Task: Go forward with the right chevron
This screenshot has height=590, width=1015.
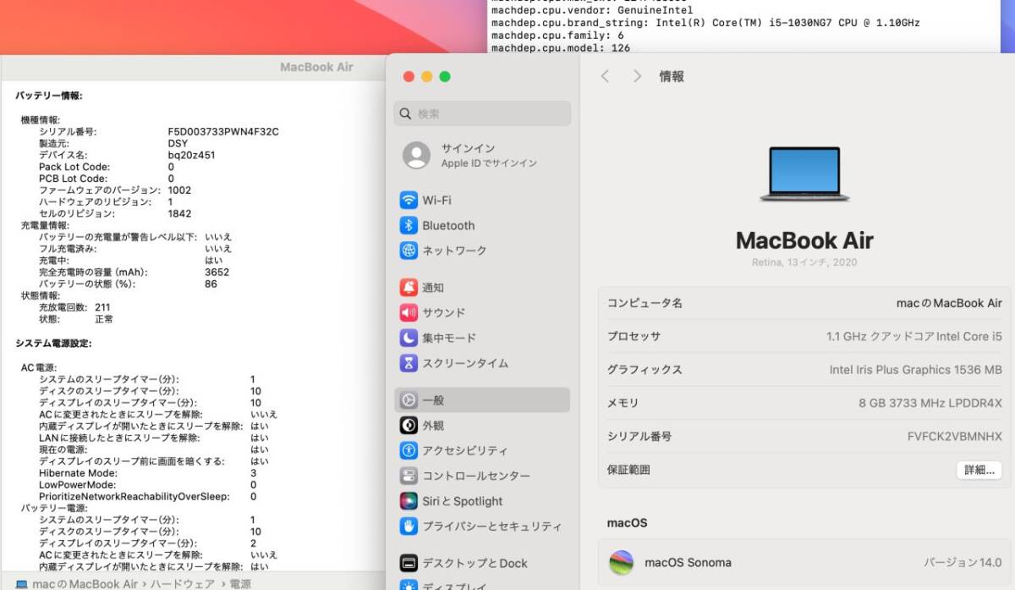Action: pos(637,76)
